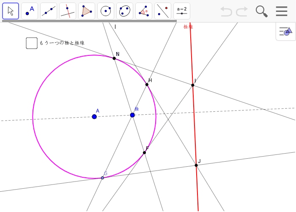Pick the Polygon tool
Image resolution: width=296 pixels, height=212 pixels.
coord(87,11)
